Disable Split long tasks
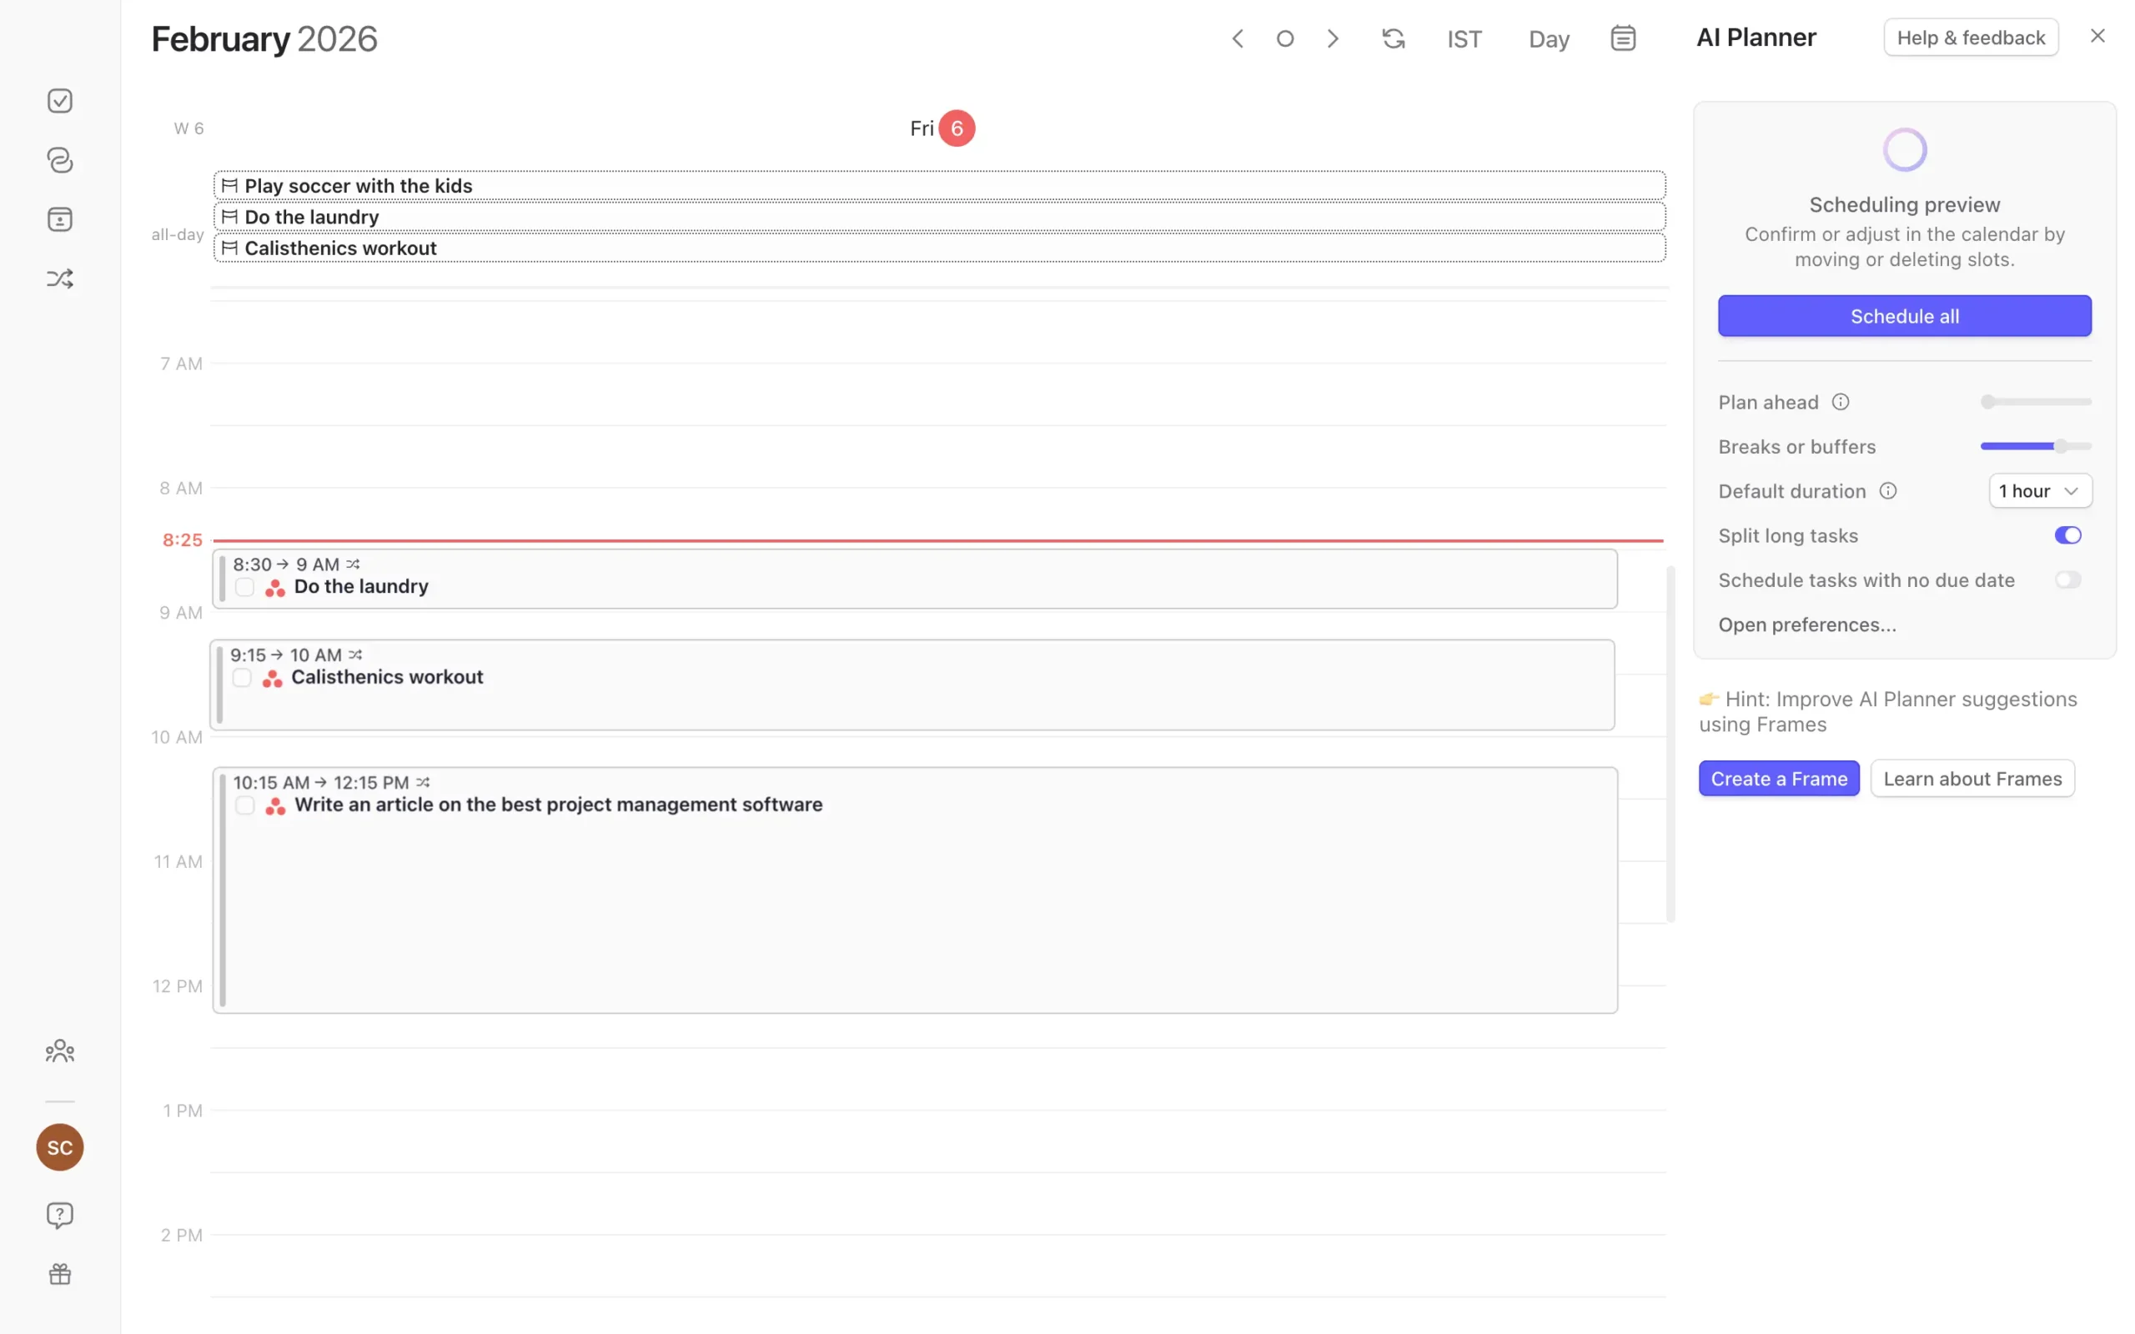Screen dimensions: 2135x1334 click(2068, 534)
